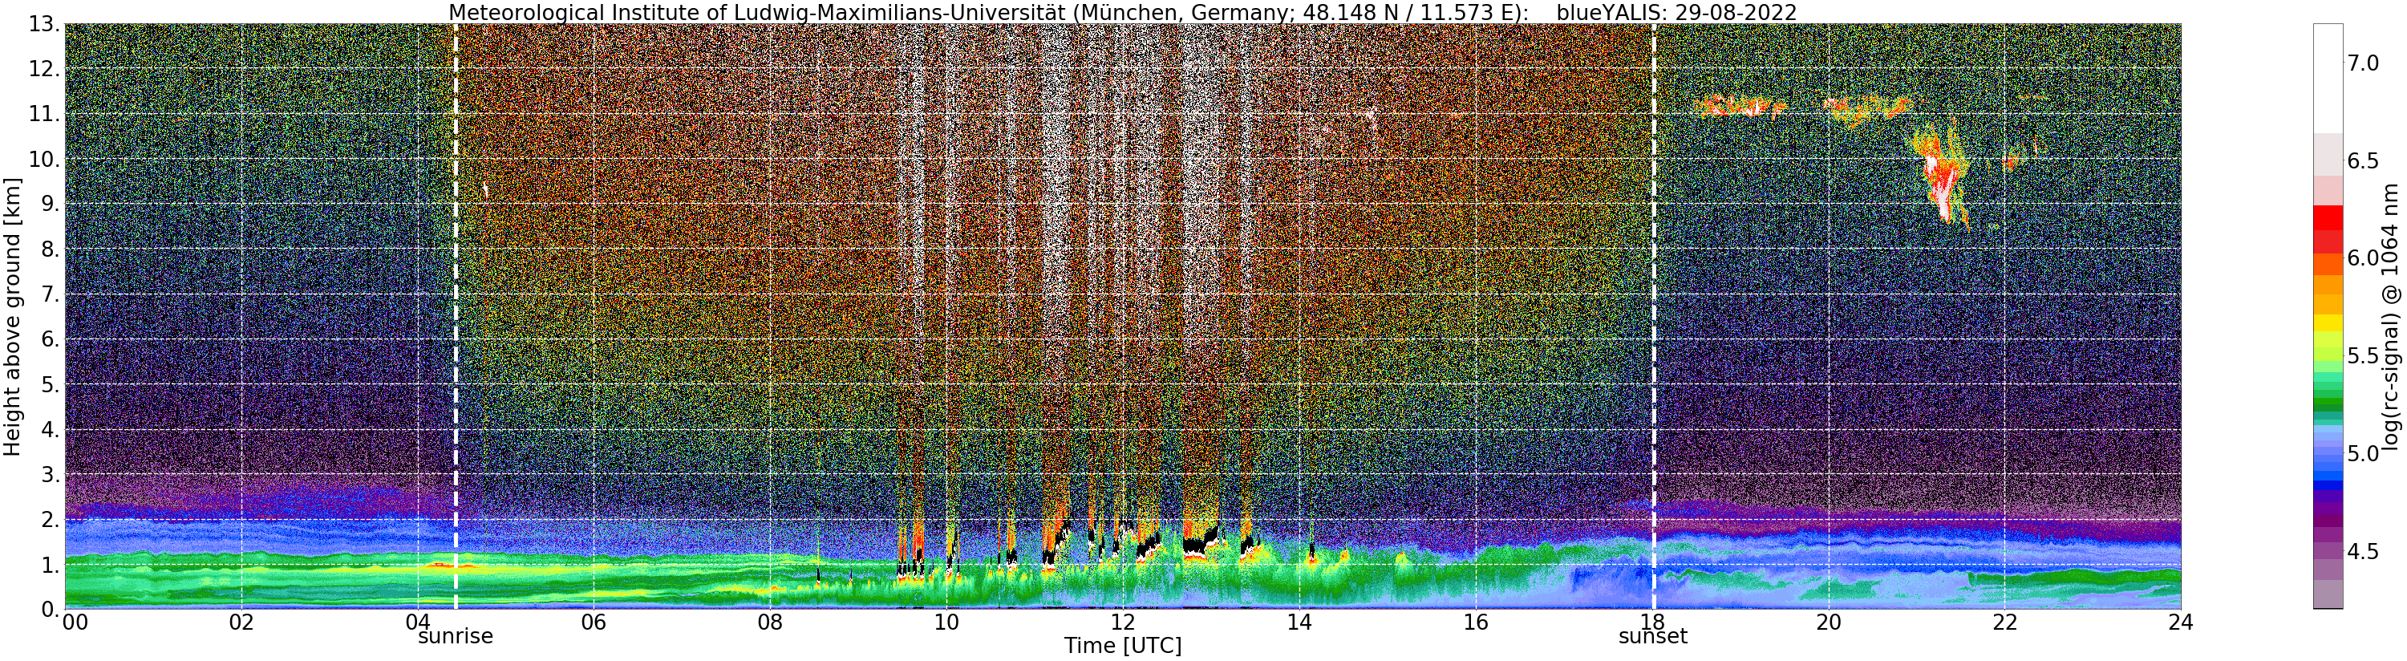Select the 'Height above ground [km]' axis label

(12, 316)
